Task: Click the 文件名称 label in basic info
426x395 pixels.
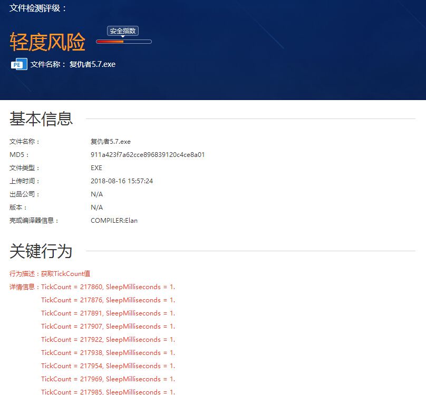Action: click(24, 142)
